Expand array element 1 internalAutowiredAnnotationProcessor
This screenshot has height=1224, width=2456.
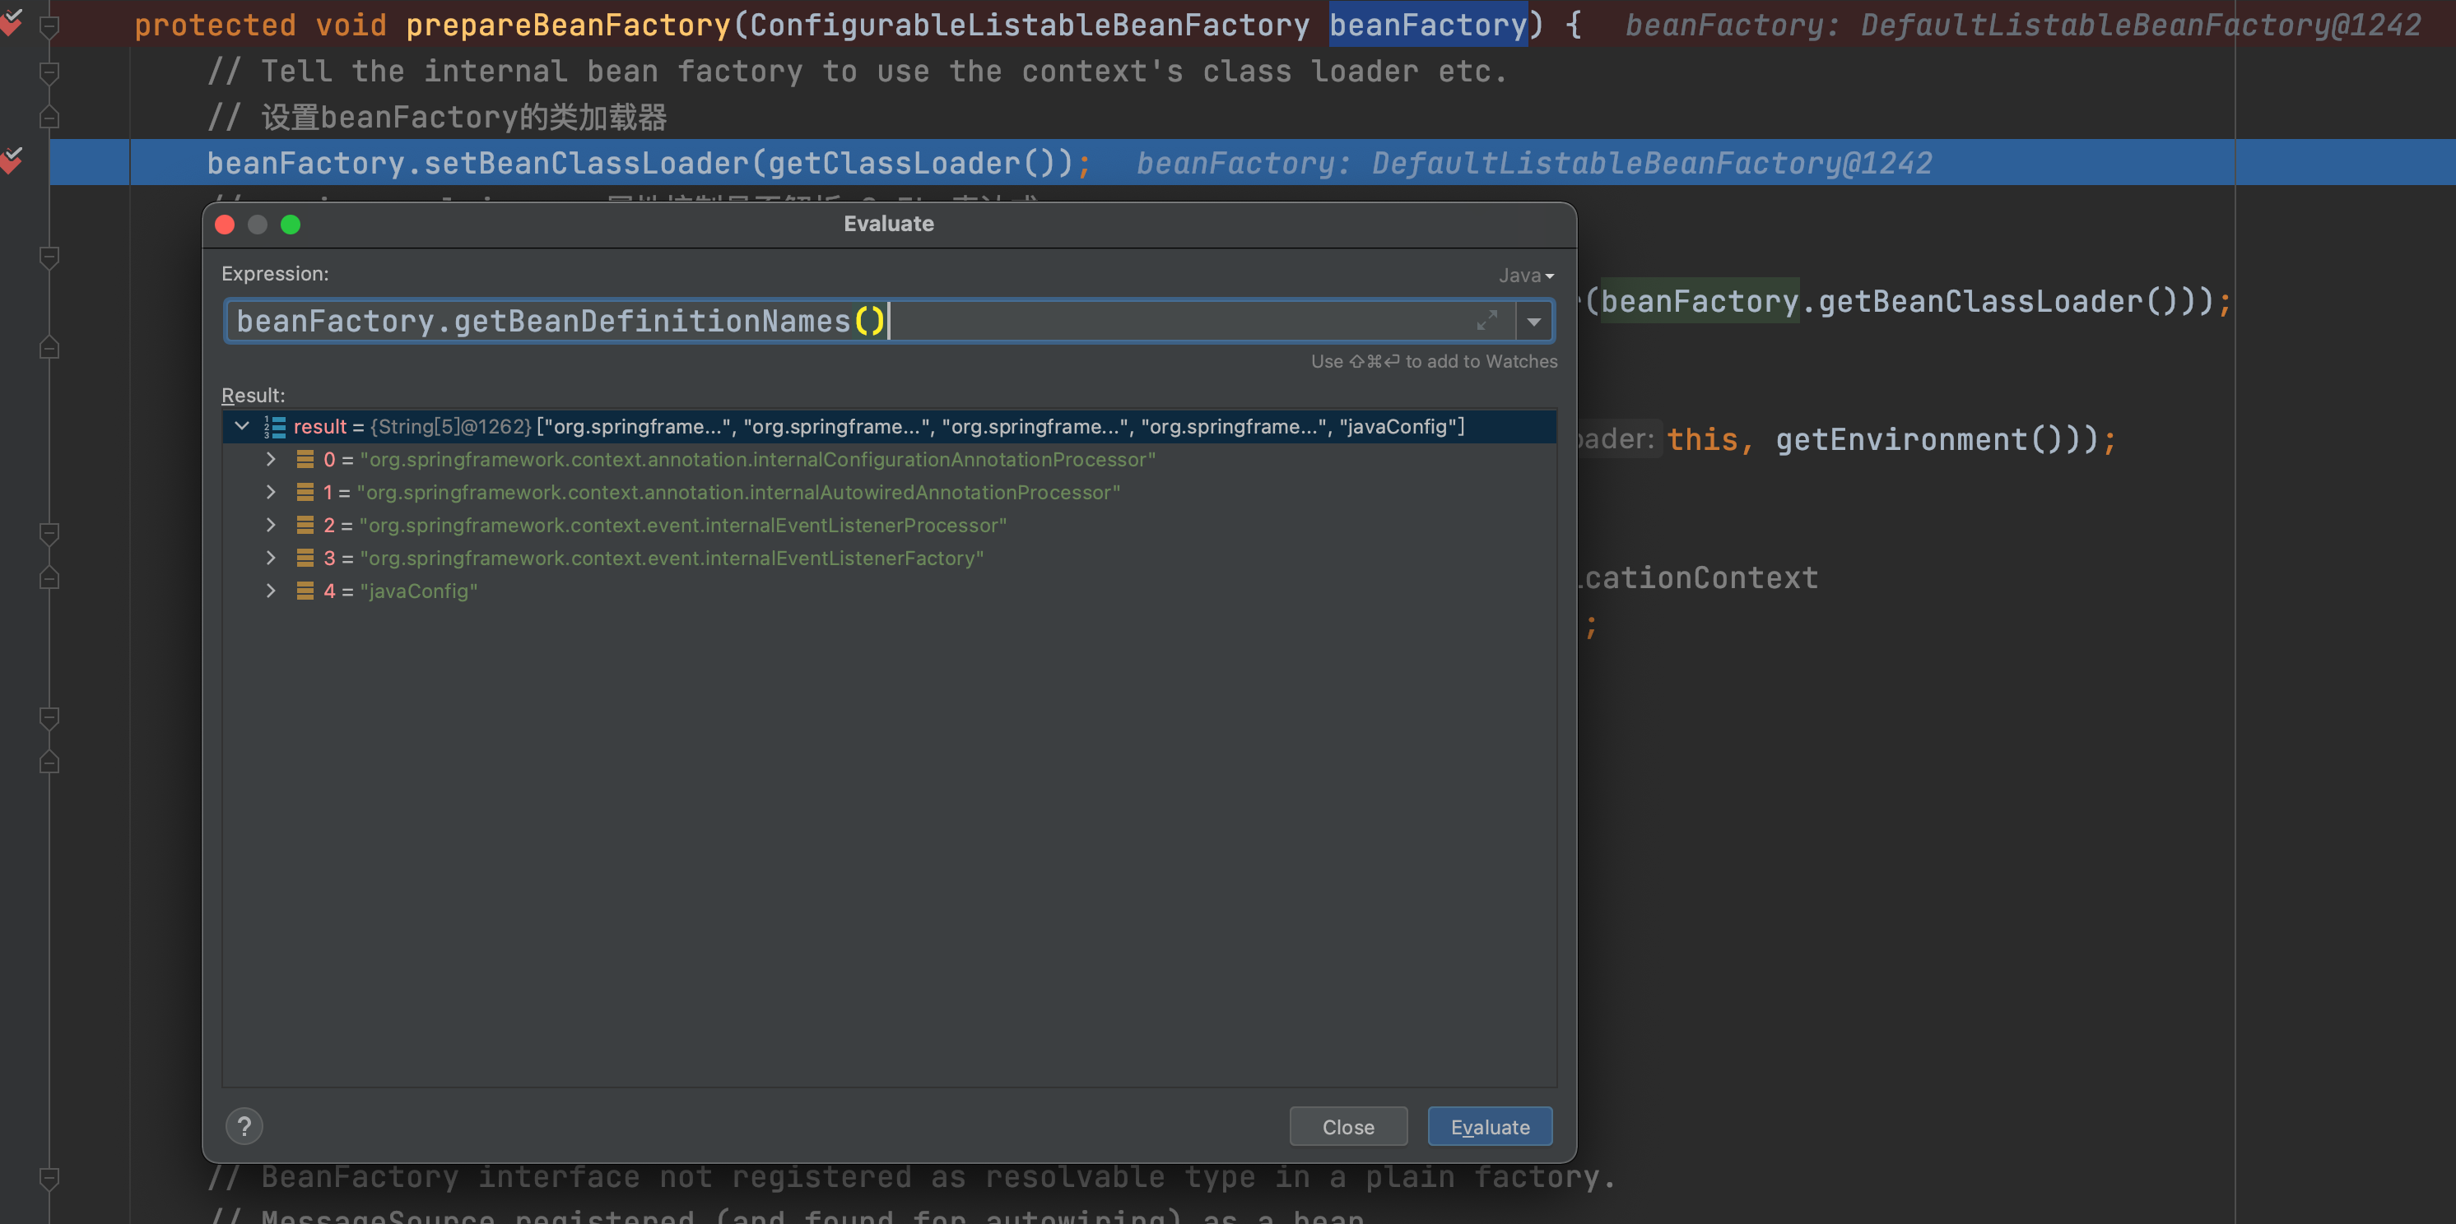pos(271,493)
